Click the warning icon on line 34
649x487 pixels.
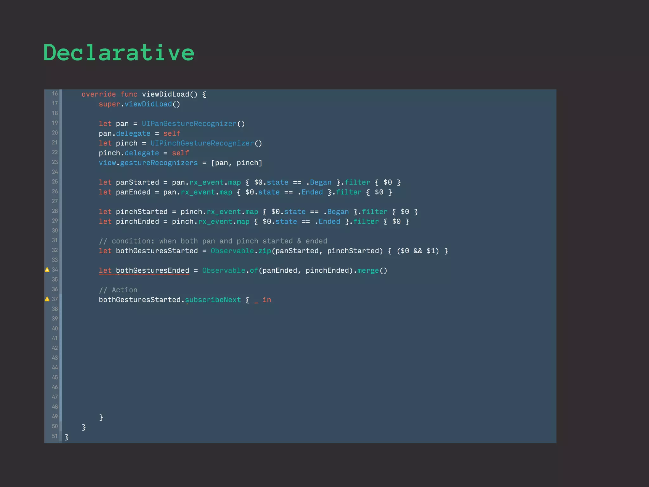pos(47,270)
